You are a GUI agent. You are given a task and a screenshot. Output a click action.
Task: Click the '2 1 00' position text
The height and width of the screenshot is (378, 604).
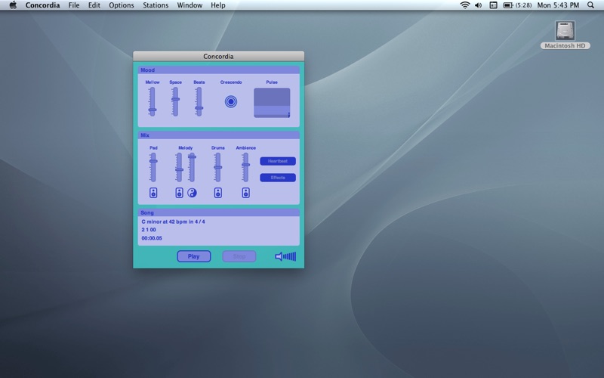[149, 230]
